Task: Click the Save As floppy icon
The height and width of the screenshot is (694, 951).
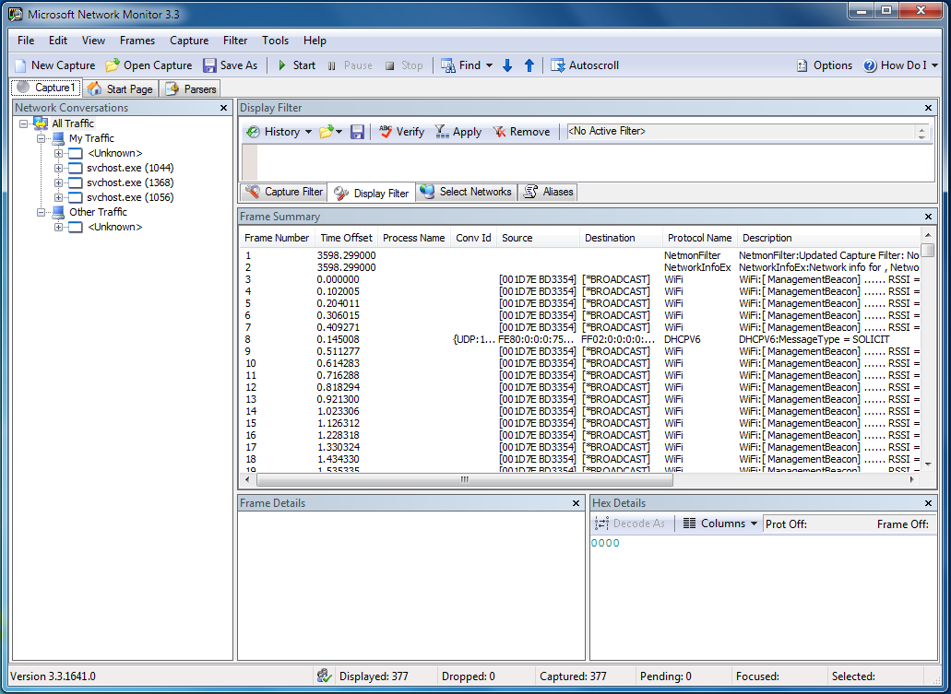Action: (209, 65)
